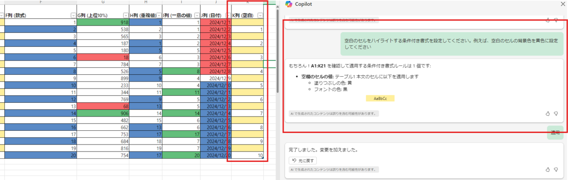Viewport: 568px width, 180px height.
Task: Like the 完了しました response
Action: click(548, 169)
